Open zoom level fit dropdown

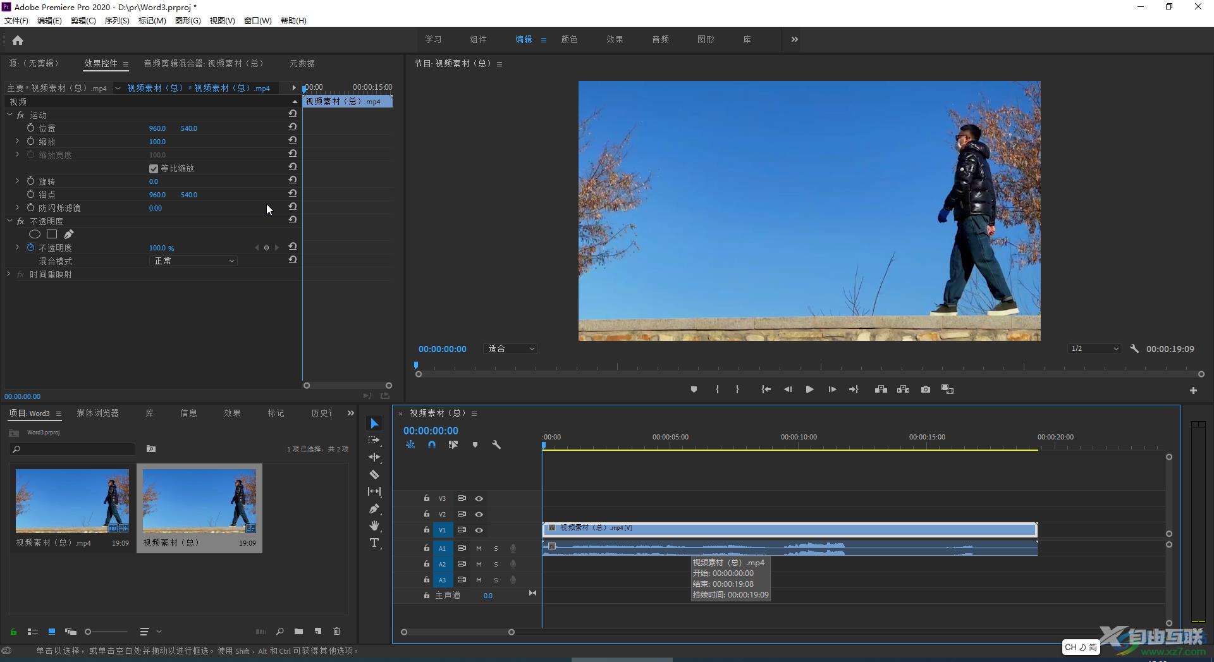(x=511, y=348)
